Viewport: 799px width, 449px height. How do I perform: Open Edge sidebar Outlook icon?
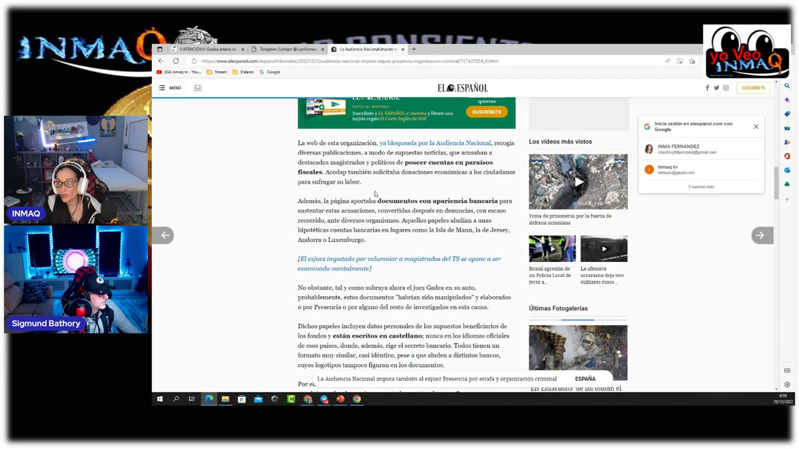pos(787,170)
